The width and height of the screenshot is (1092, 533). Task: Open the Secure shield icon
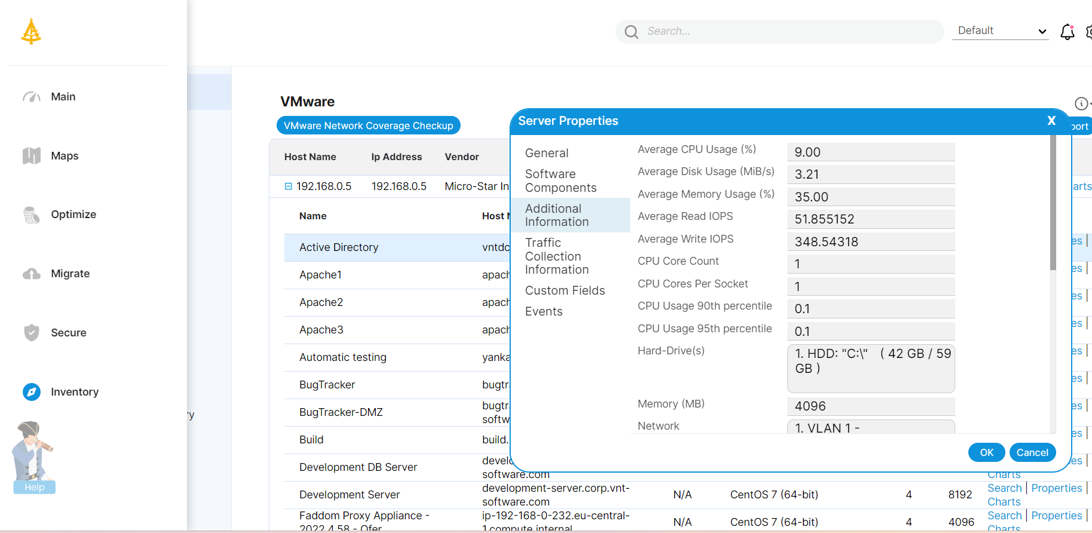tap(32, 333)
